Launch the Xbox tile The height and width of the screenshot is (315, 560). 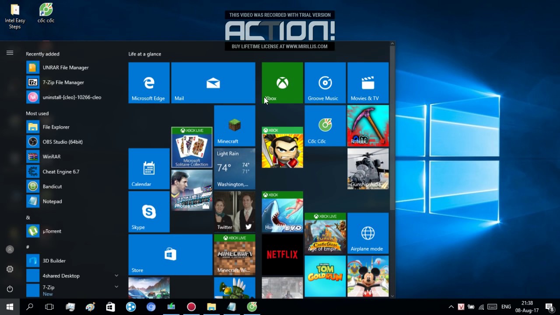[282, 83]
